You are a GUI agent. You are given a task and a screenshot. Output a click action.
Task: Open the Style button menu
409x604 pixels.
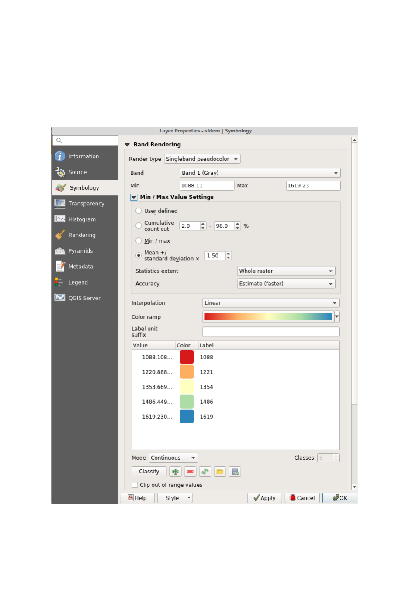click(x=175, y=498)
